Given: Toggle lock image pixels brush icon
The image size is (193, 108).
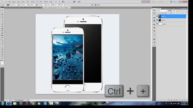Looking at the screenshot, I should click(162, 13).
